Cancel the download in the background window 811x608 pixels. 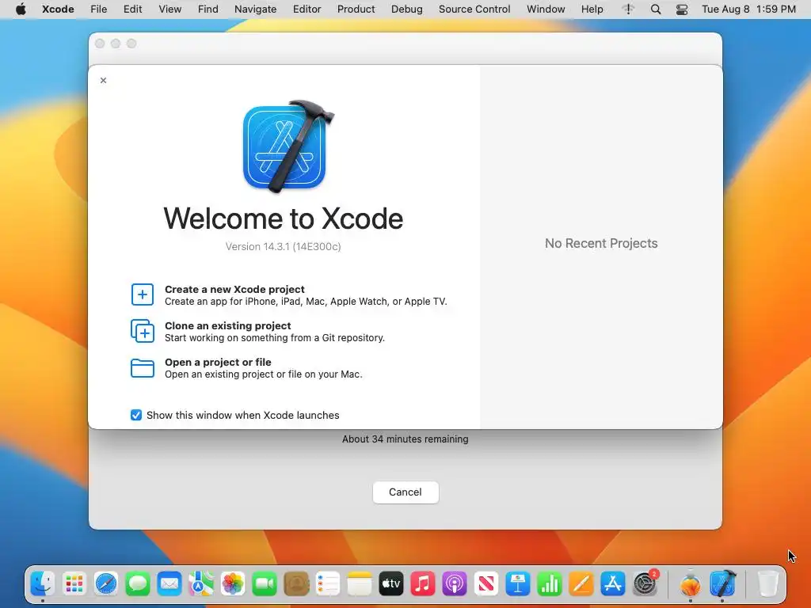coord(405,492)
